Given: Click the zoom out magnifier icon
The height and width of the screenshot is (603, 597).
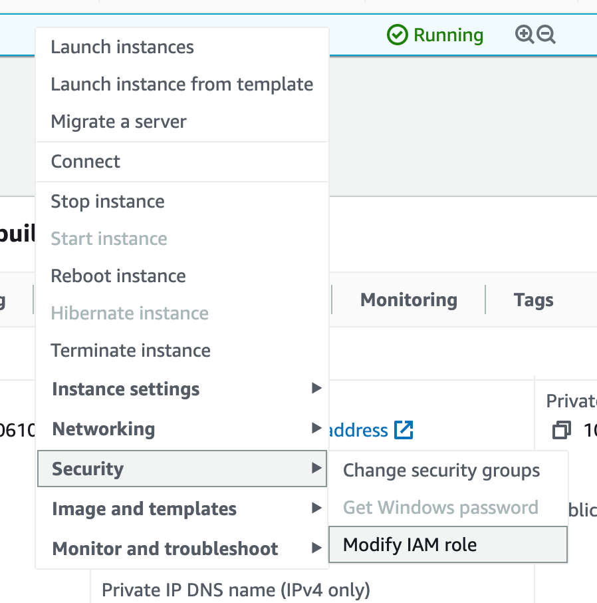Looking at the screenshot, I should coord(546,35).
